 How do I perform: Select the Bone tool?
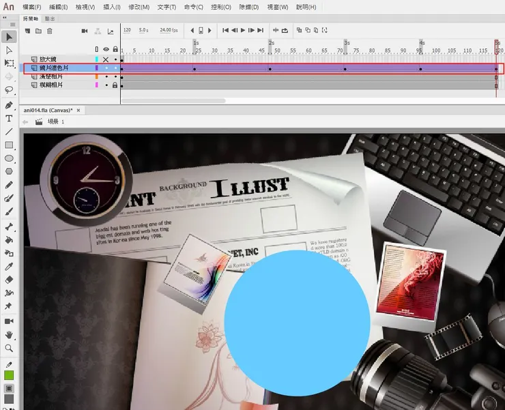(9, 226)
